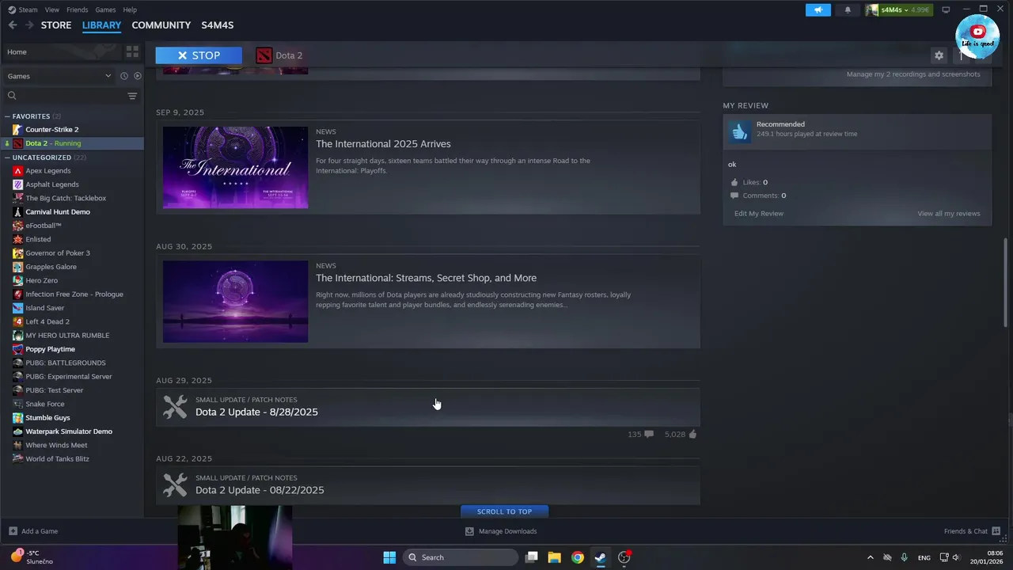Open Dota 2 settings gear
The image size is (1013, 570).
(939, 55)
